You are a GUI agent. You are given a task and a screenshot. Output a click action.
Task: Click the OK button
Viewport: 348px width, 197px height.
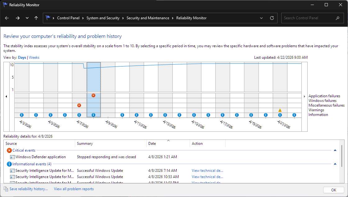click(334, 190)
